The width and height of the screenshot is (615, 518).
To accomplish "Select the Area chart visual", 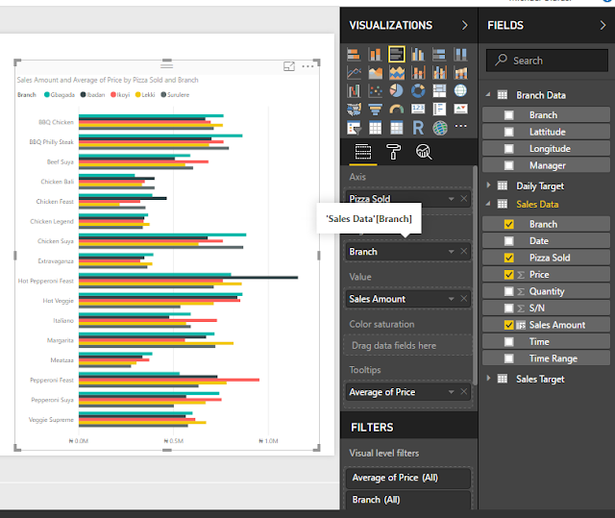I will point(375,72).
